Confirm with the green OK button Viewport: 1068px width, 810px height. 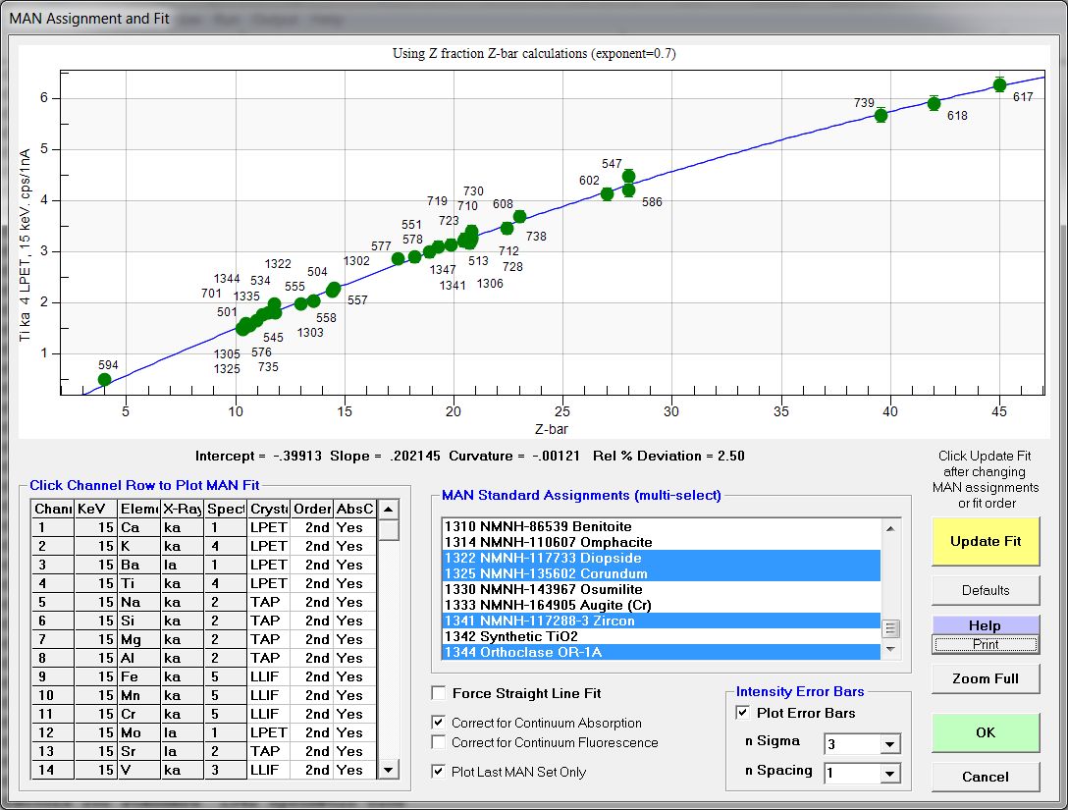pyautogui.click(x=986, y=732)
